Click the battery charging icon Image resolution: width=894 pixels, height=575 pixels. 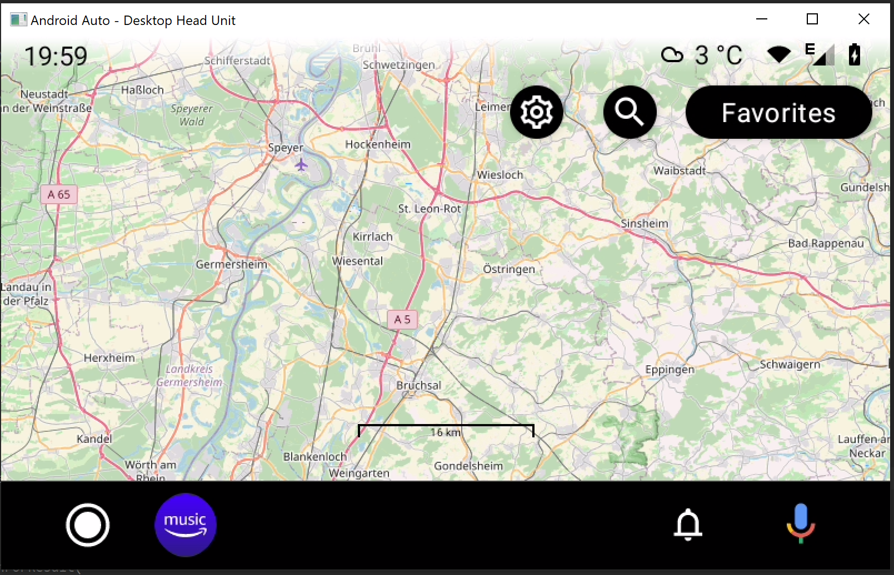point(854,54)
